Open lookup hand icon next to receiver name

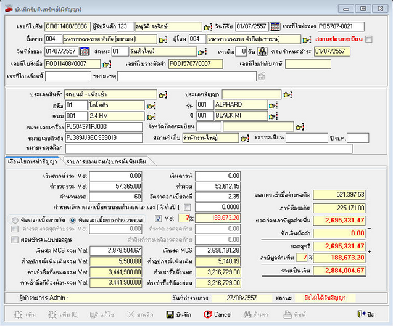click(208, 26)
